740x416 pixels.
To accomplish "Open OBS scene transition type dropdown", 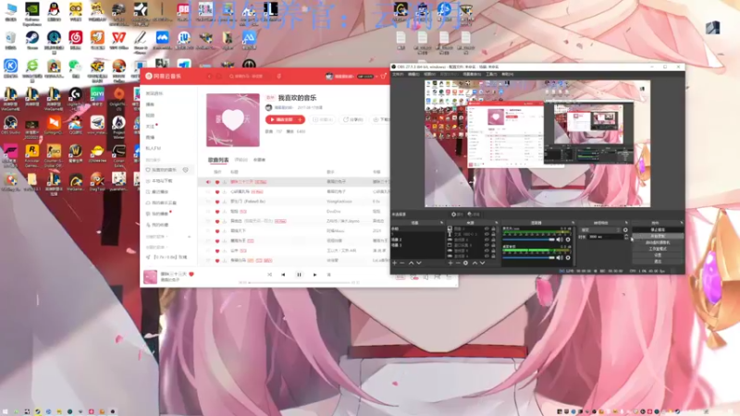I will pyautogui.click(x=599, y=230).
